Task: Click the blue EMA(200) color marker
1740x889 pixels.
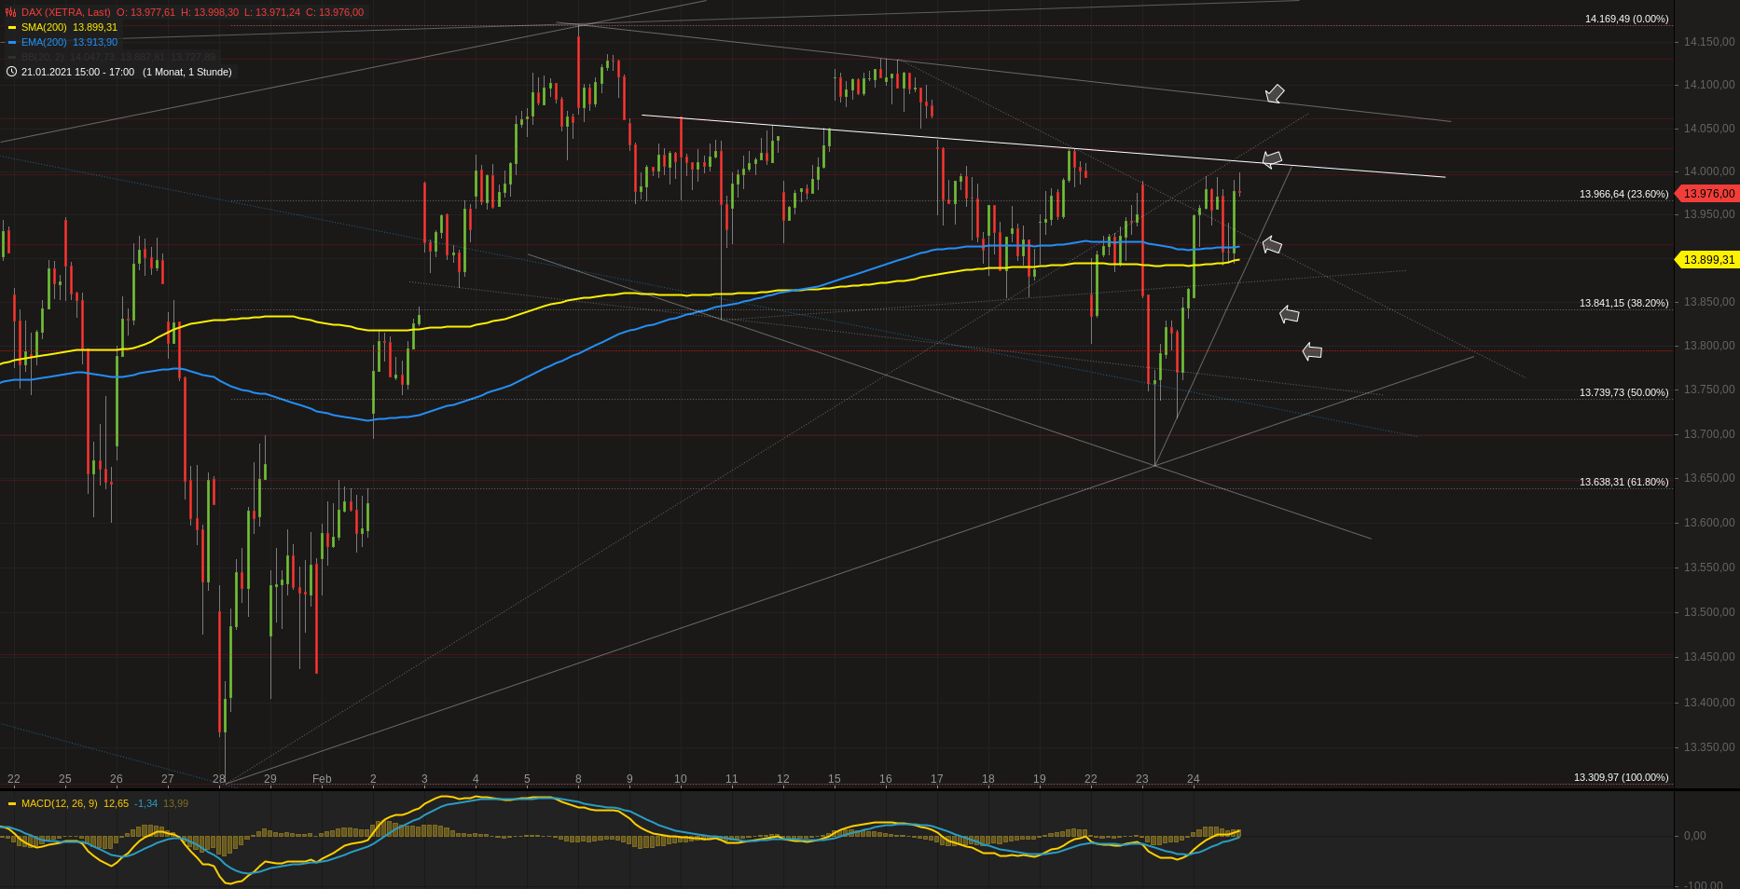Action: click(x=11, y=43)
